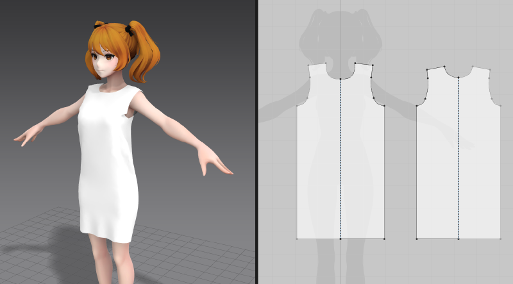Image resolution: width=513 pixels, height=284 pixels.
Task: Select bottom-left corner point of right pattern
Action: (416, 239)
